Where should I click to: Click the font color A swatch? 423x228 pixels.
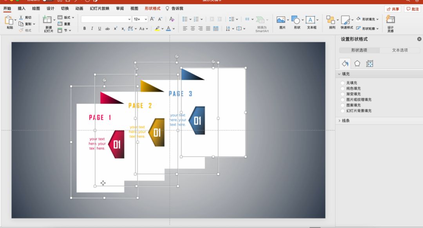click(x=168, y=29)
